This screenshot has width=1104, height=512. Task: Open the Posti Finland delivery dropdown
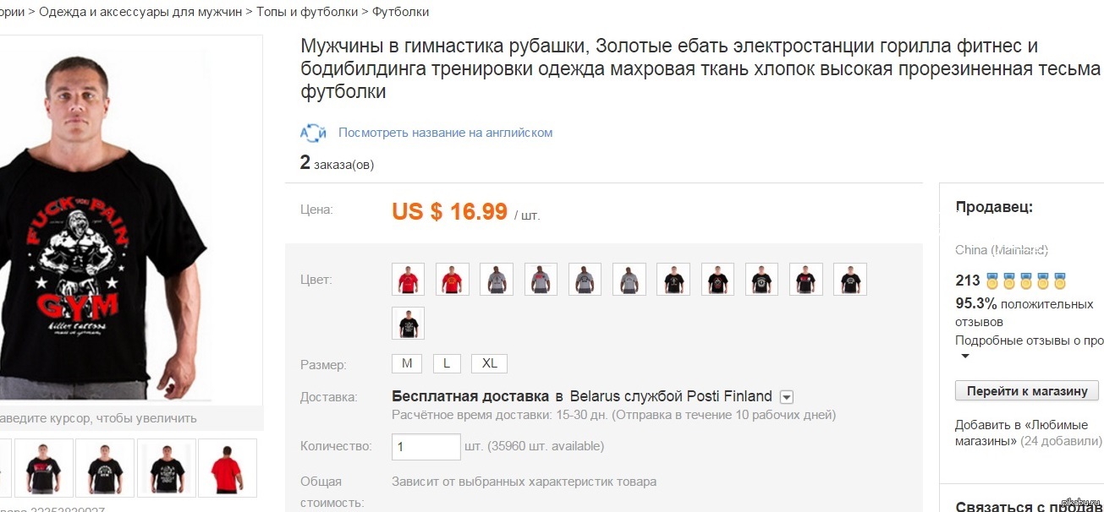(x=786, y=396)
